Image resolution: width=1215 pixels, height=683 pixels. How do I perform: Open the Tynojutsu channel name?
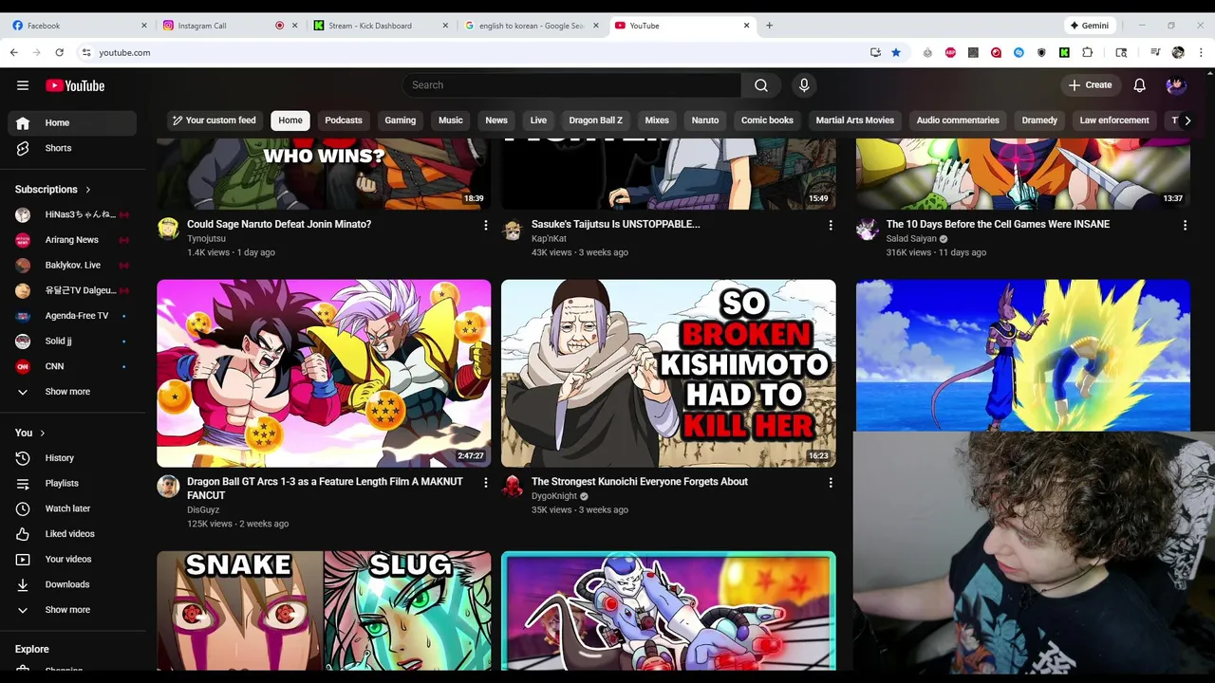[206, 239]
